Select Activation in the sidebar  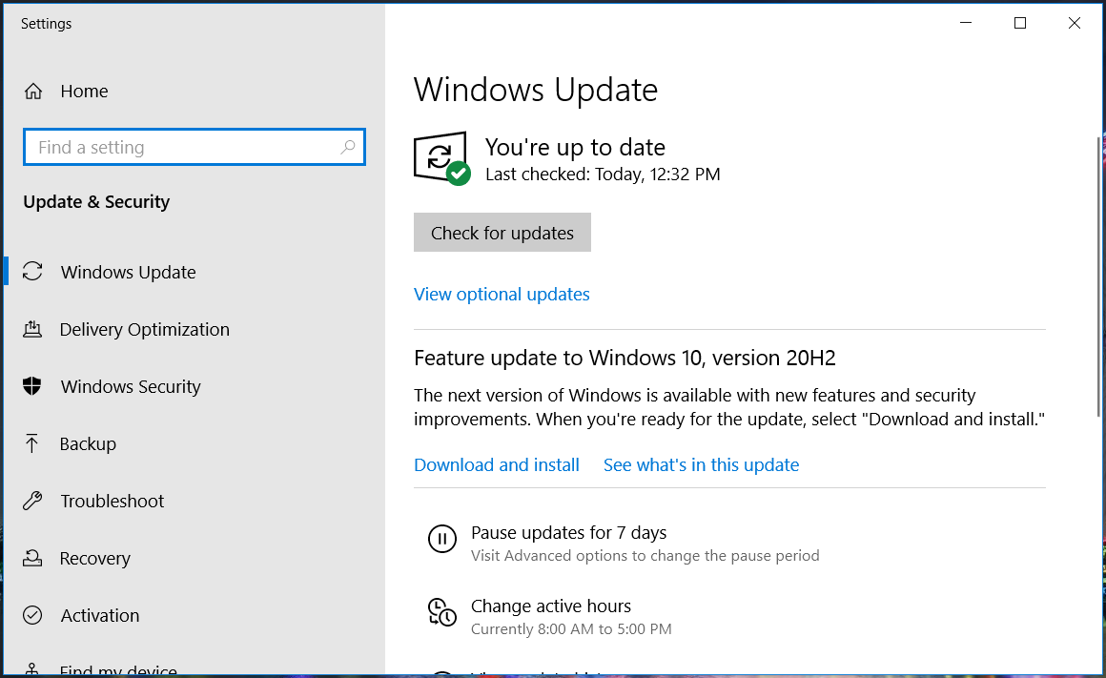[x=99, y=615]
